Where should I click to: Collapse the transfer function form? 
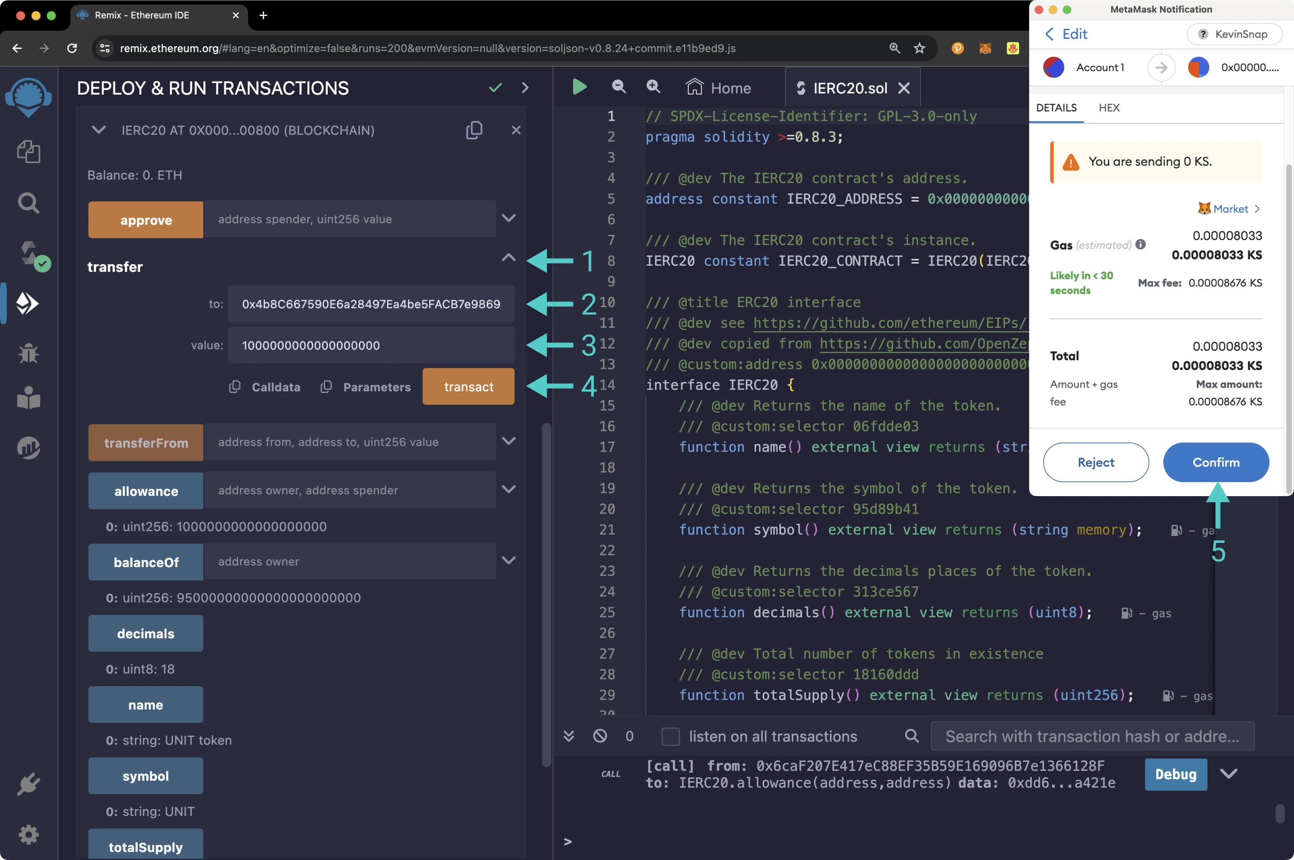pos(509,257)
